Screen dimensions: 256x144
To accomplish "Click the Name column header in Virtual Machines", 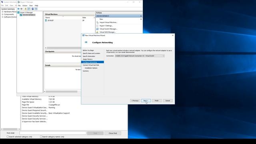I will click(x=63, y=18).
